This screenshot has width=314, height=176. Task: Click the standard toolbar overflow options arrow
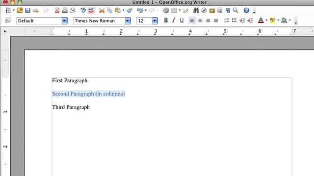(x=254, y=11)
